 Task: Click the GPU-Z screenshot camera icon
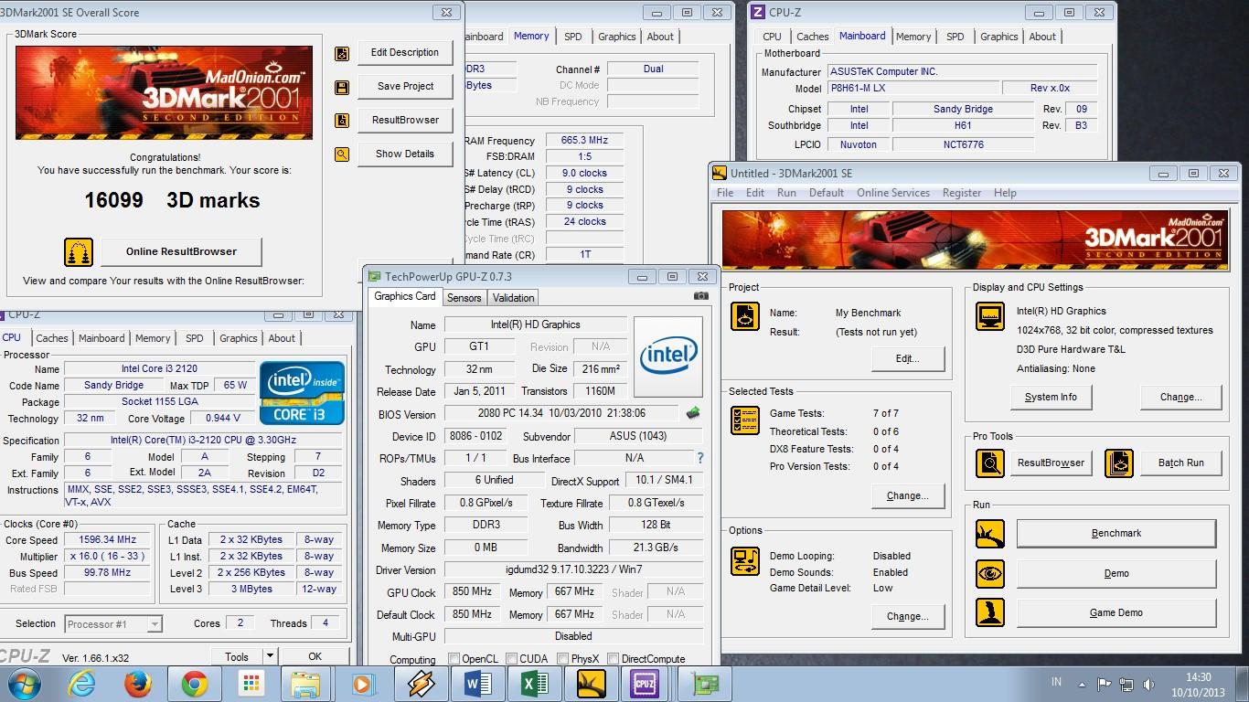[x=701, y=296]
